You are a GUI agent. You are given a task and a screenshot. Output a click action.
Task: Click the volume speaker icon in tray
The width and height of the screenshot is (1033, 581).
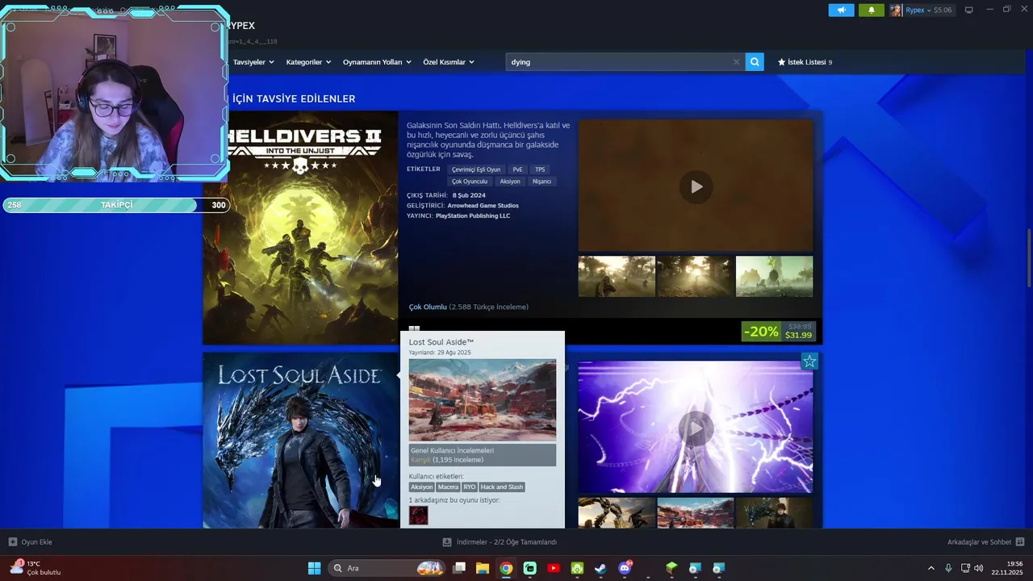point(979,568)
